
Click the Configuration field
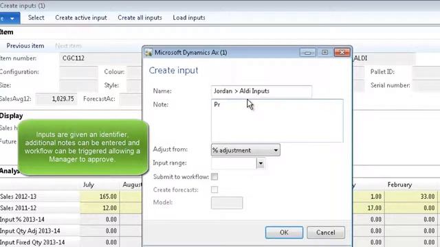coord(78,72)
